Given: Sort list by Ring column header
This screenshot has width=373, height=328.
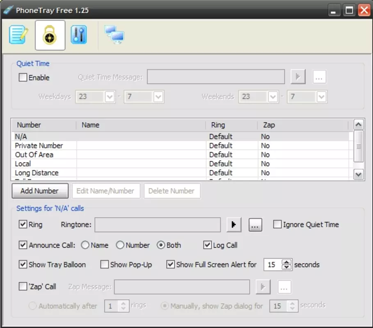Looking at the screenshot, I should point(232,125).
